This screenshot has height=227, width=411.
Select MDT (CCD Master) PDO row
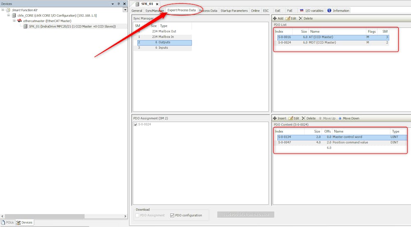click(333, 43)
